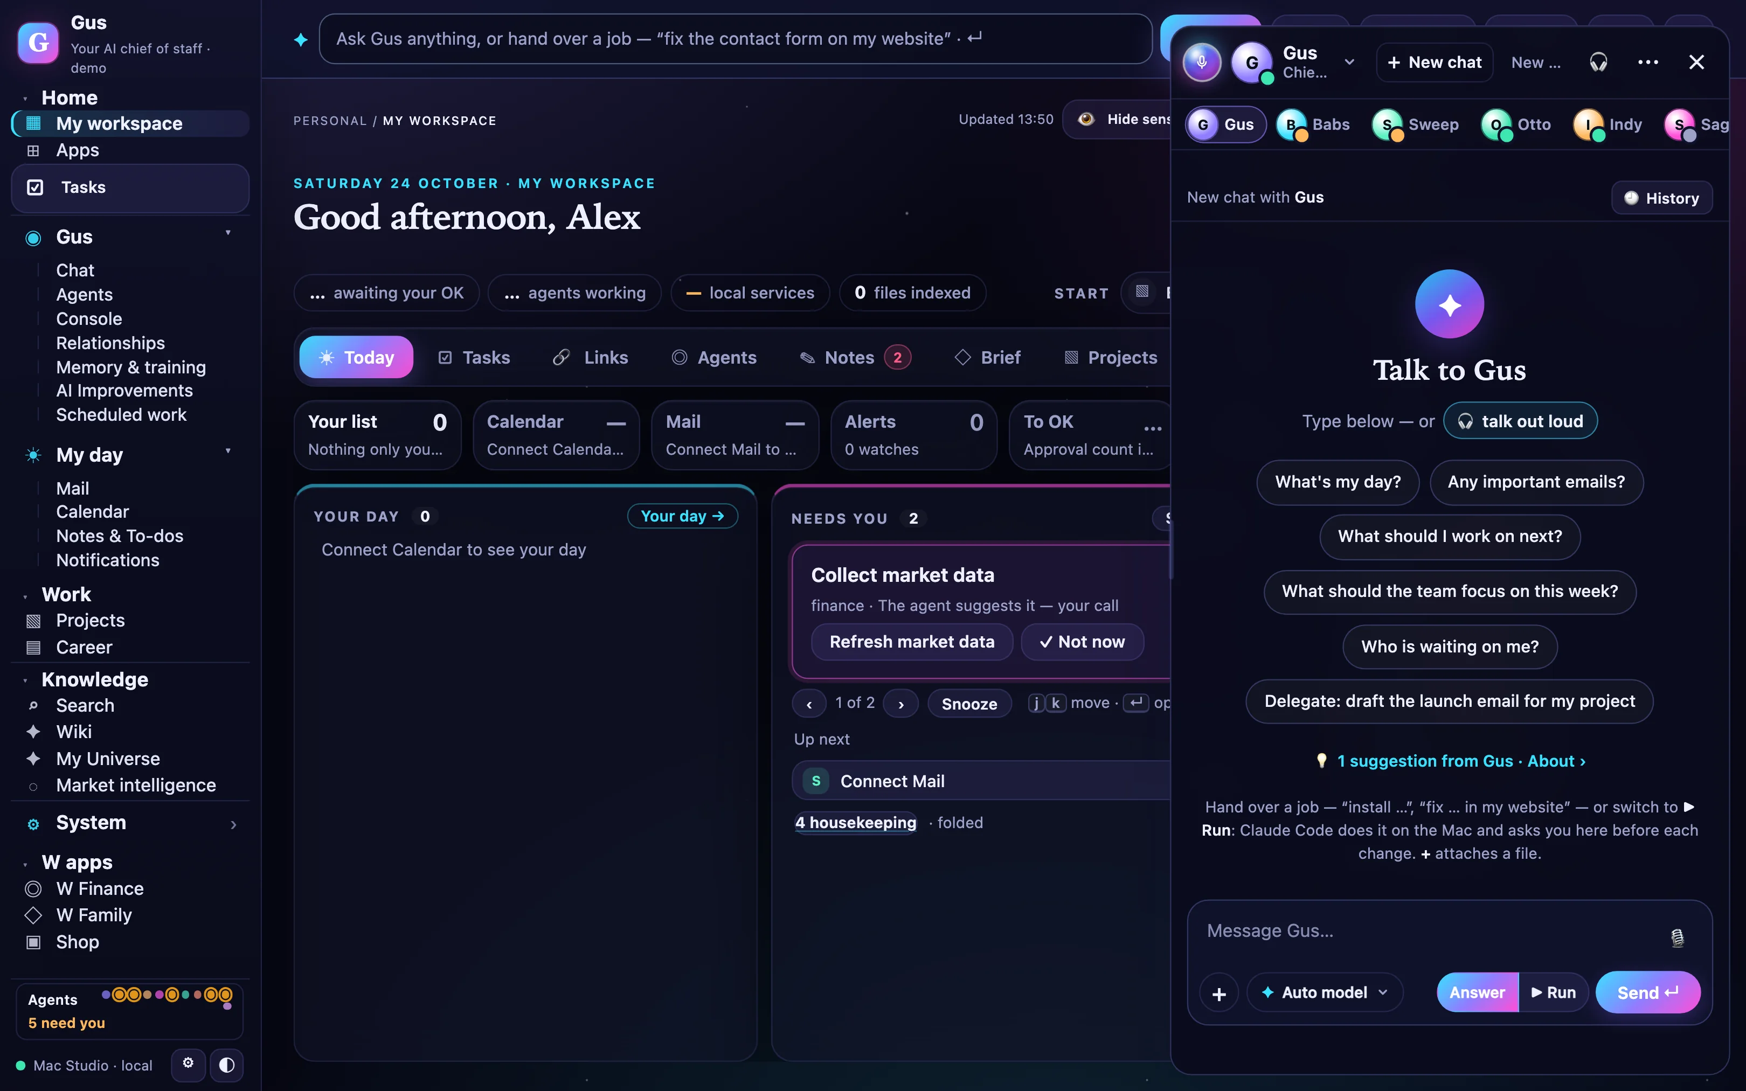Switch to Answer mode
Viewport: 1746px width, 1091px height.
[x=1477, y=993]
